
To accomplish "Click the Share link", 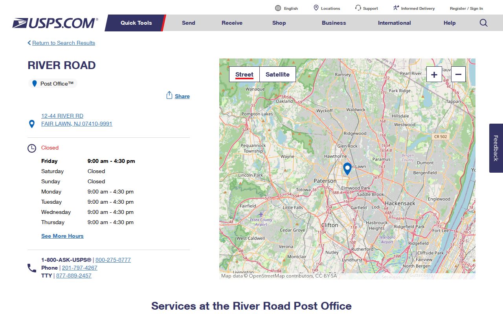I will click(182, 96).
